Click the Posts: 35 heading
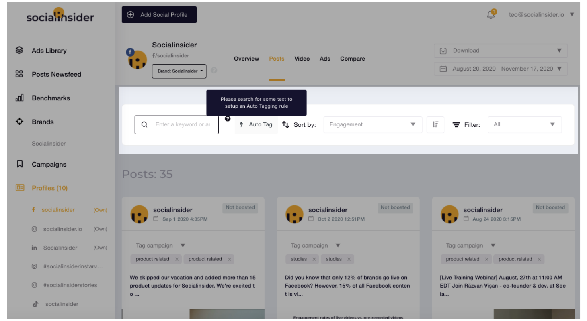Screen dimensions: 587x321 tap(147, 174)
